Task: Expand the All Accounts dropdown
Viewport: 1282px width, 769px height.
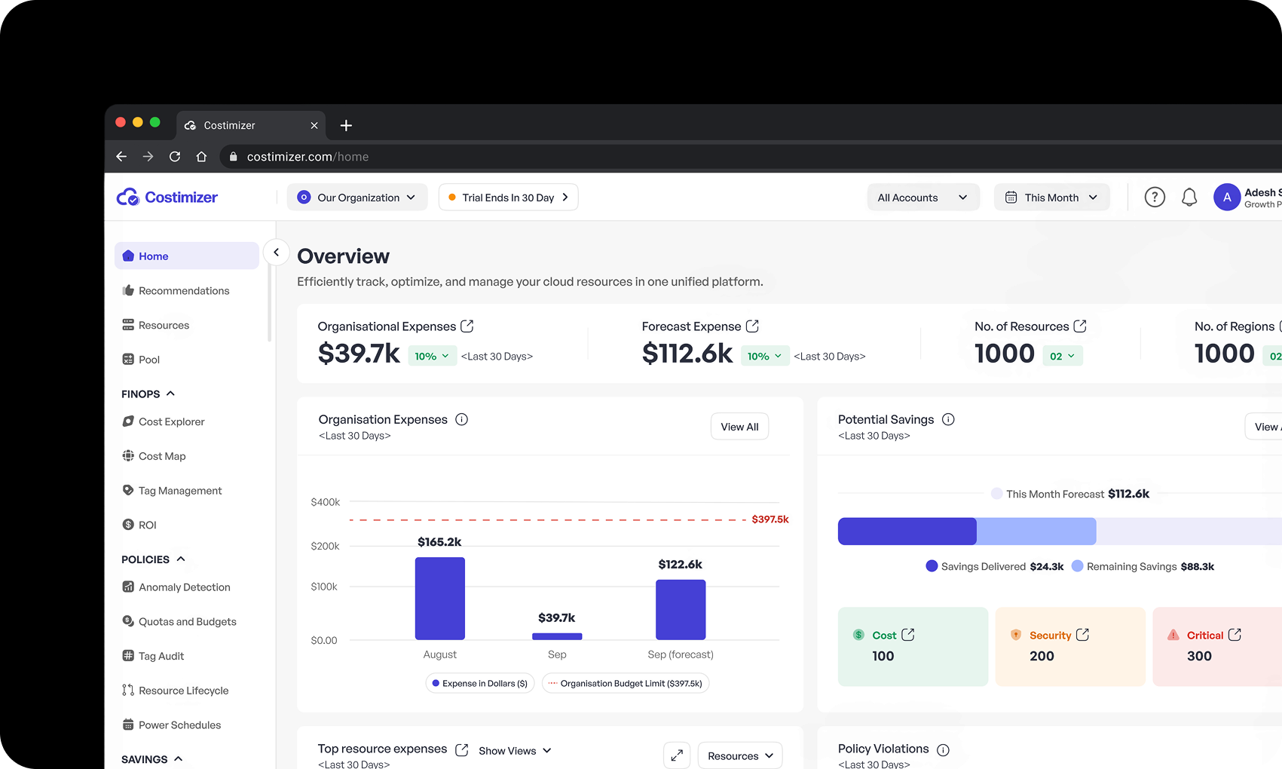Action: pos(922,197)
